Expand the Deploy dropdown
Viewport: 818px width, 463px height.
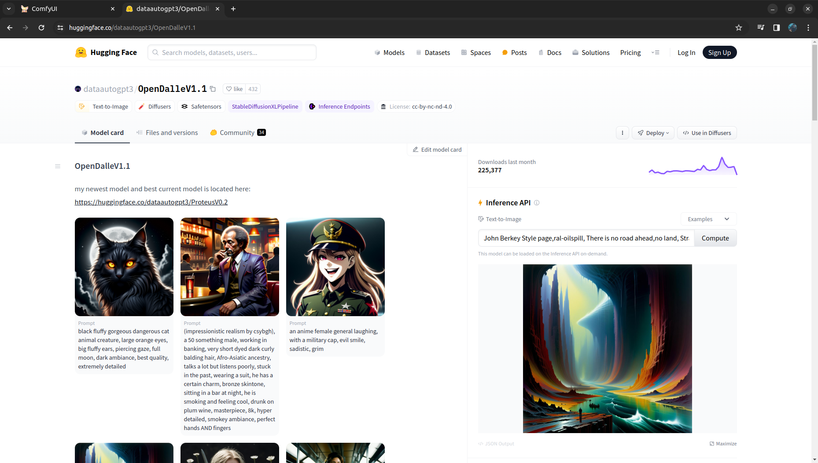[653, 133]
